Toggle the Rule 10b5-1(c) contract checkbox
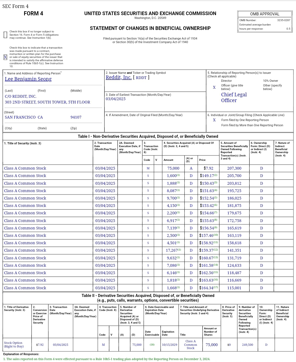The width and height of the screenshot is (296, 362). coord(5,57)
